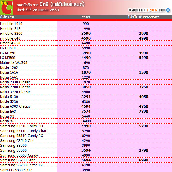Click price 3590 for i-mobile 3200
Screen dimensions: 172x172
pos(86,34)
